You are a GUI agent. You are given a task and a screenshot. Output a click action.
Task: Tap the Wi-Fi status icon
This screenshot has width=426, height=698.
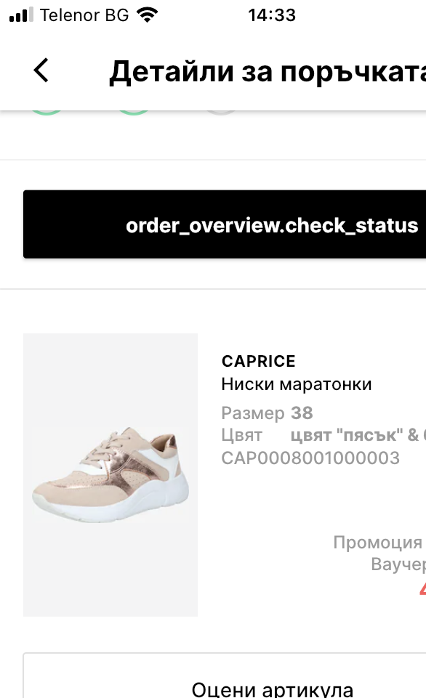coord(147,15)
